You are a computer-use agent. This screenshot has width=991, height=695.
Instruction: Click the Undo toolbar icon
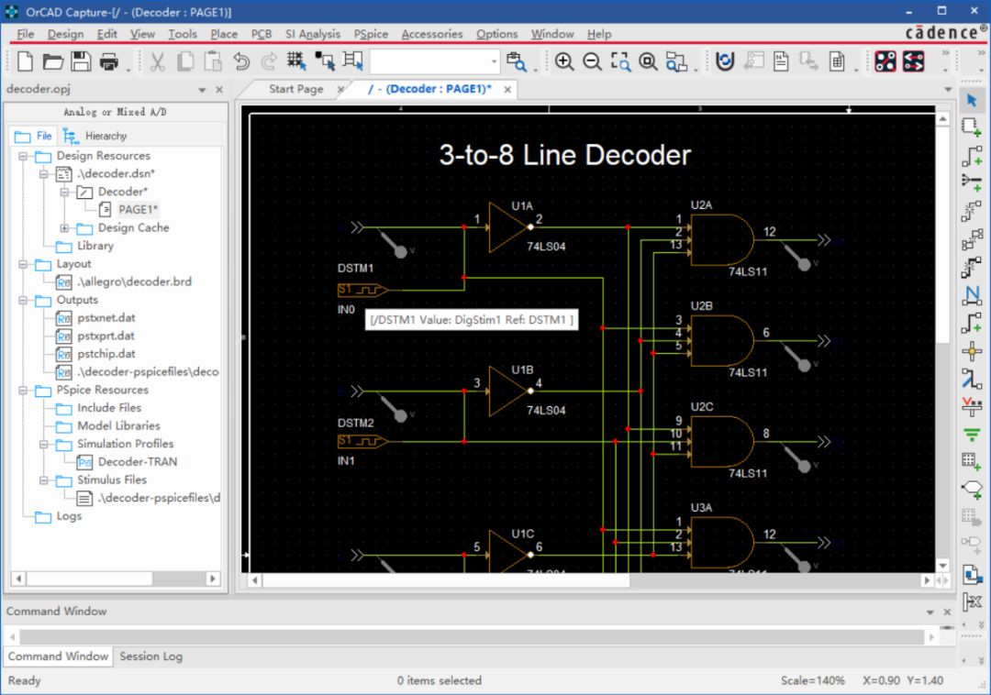[x=241, y=61]
